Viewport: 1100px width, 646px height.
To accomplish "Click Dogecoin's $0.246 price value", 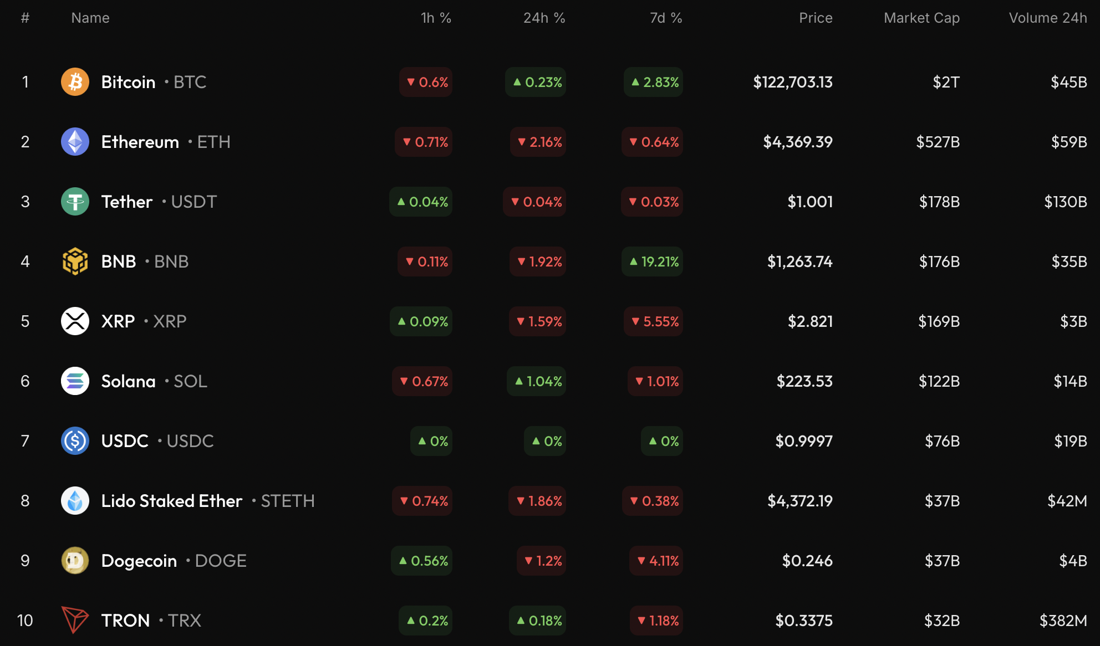I will pyautogui.click(x=807, y=561).
